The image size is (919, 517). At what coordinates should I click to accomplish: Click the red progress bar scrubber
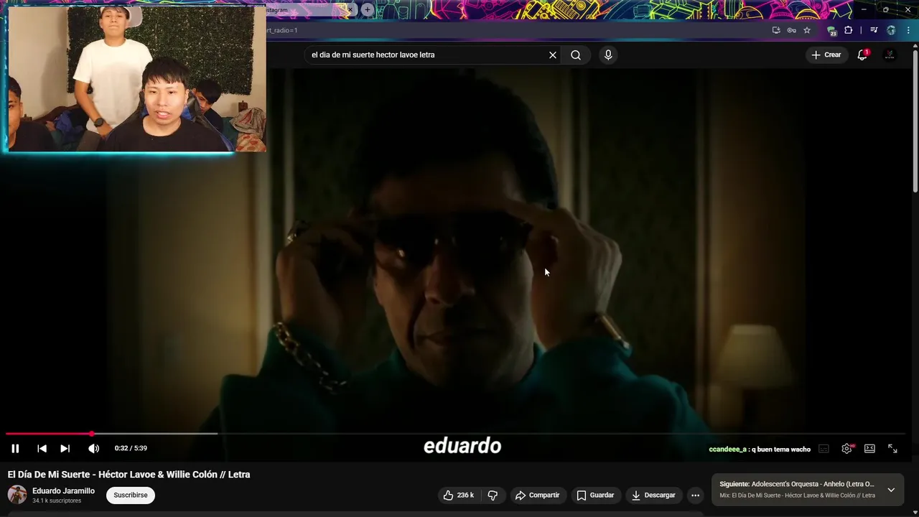[x=92, y=434]
